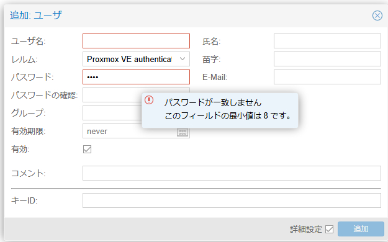The image size is (388, 242).
Task: Focus the キーID input field
Action: (x=232, y=200)
